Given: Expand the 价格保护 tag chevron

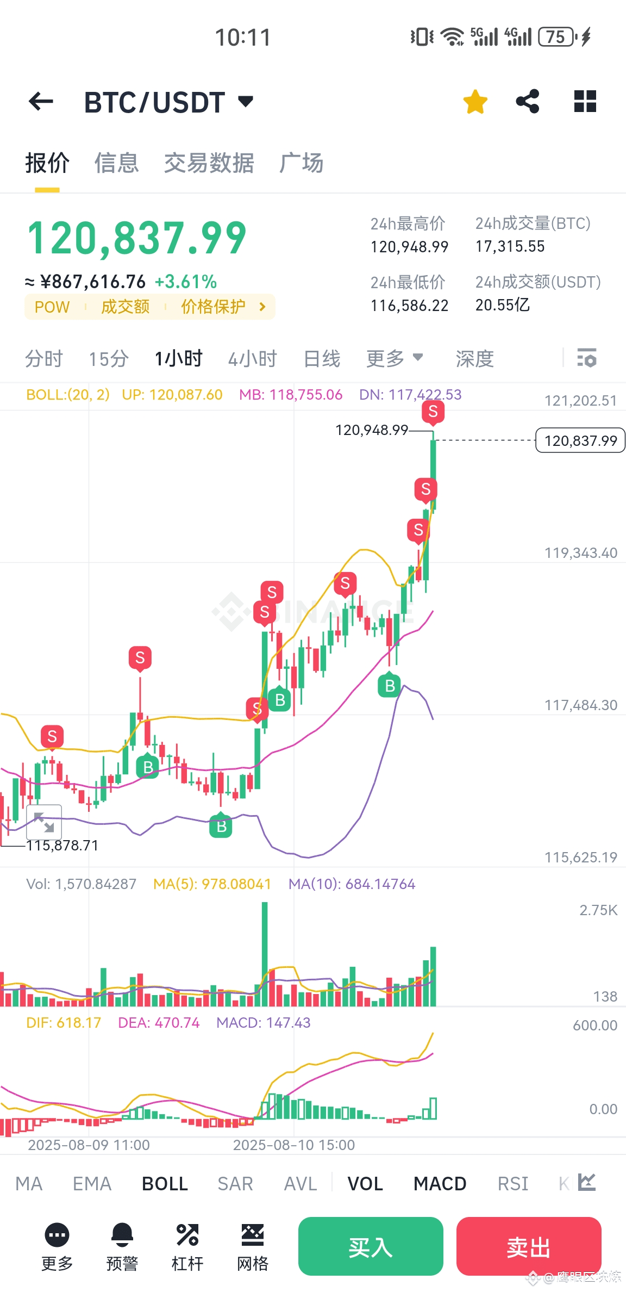Looking at the screenshot, I should click(263, 307).
